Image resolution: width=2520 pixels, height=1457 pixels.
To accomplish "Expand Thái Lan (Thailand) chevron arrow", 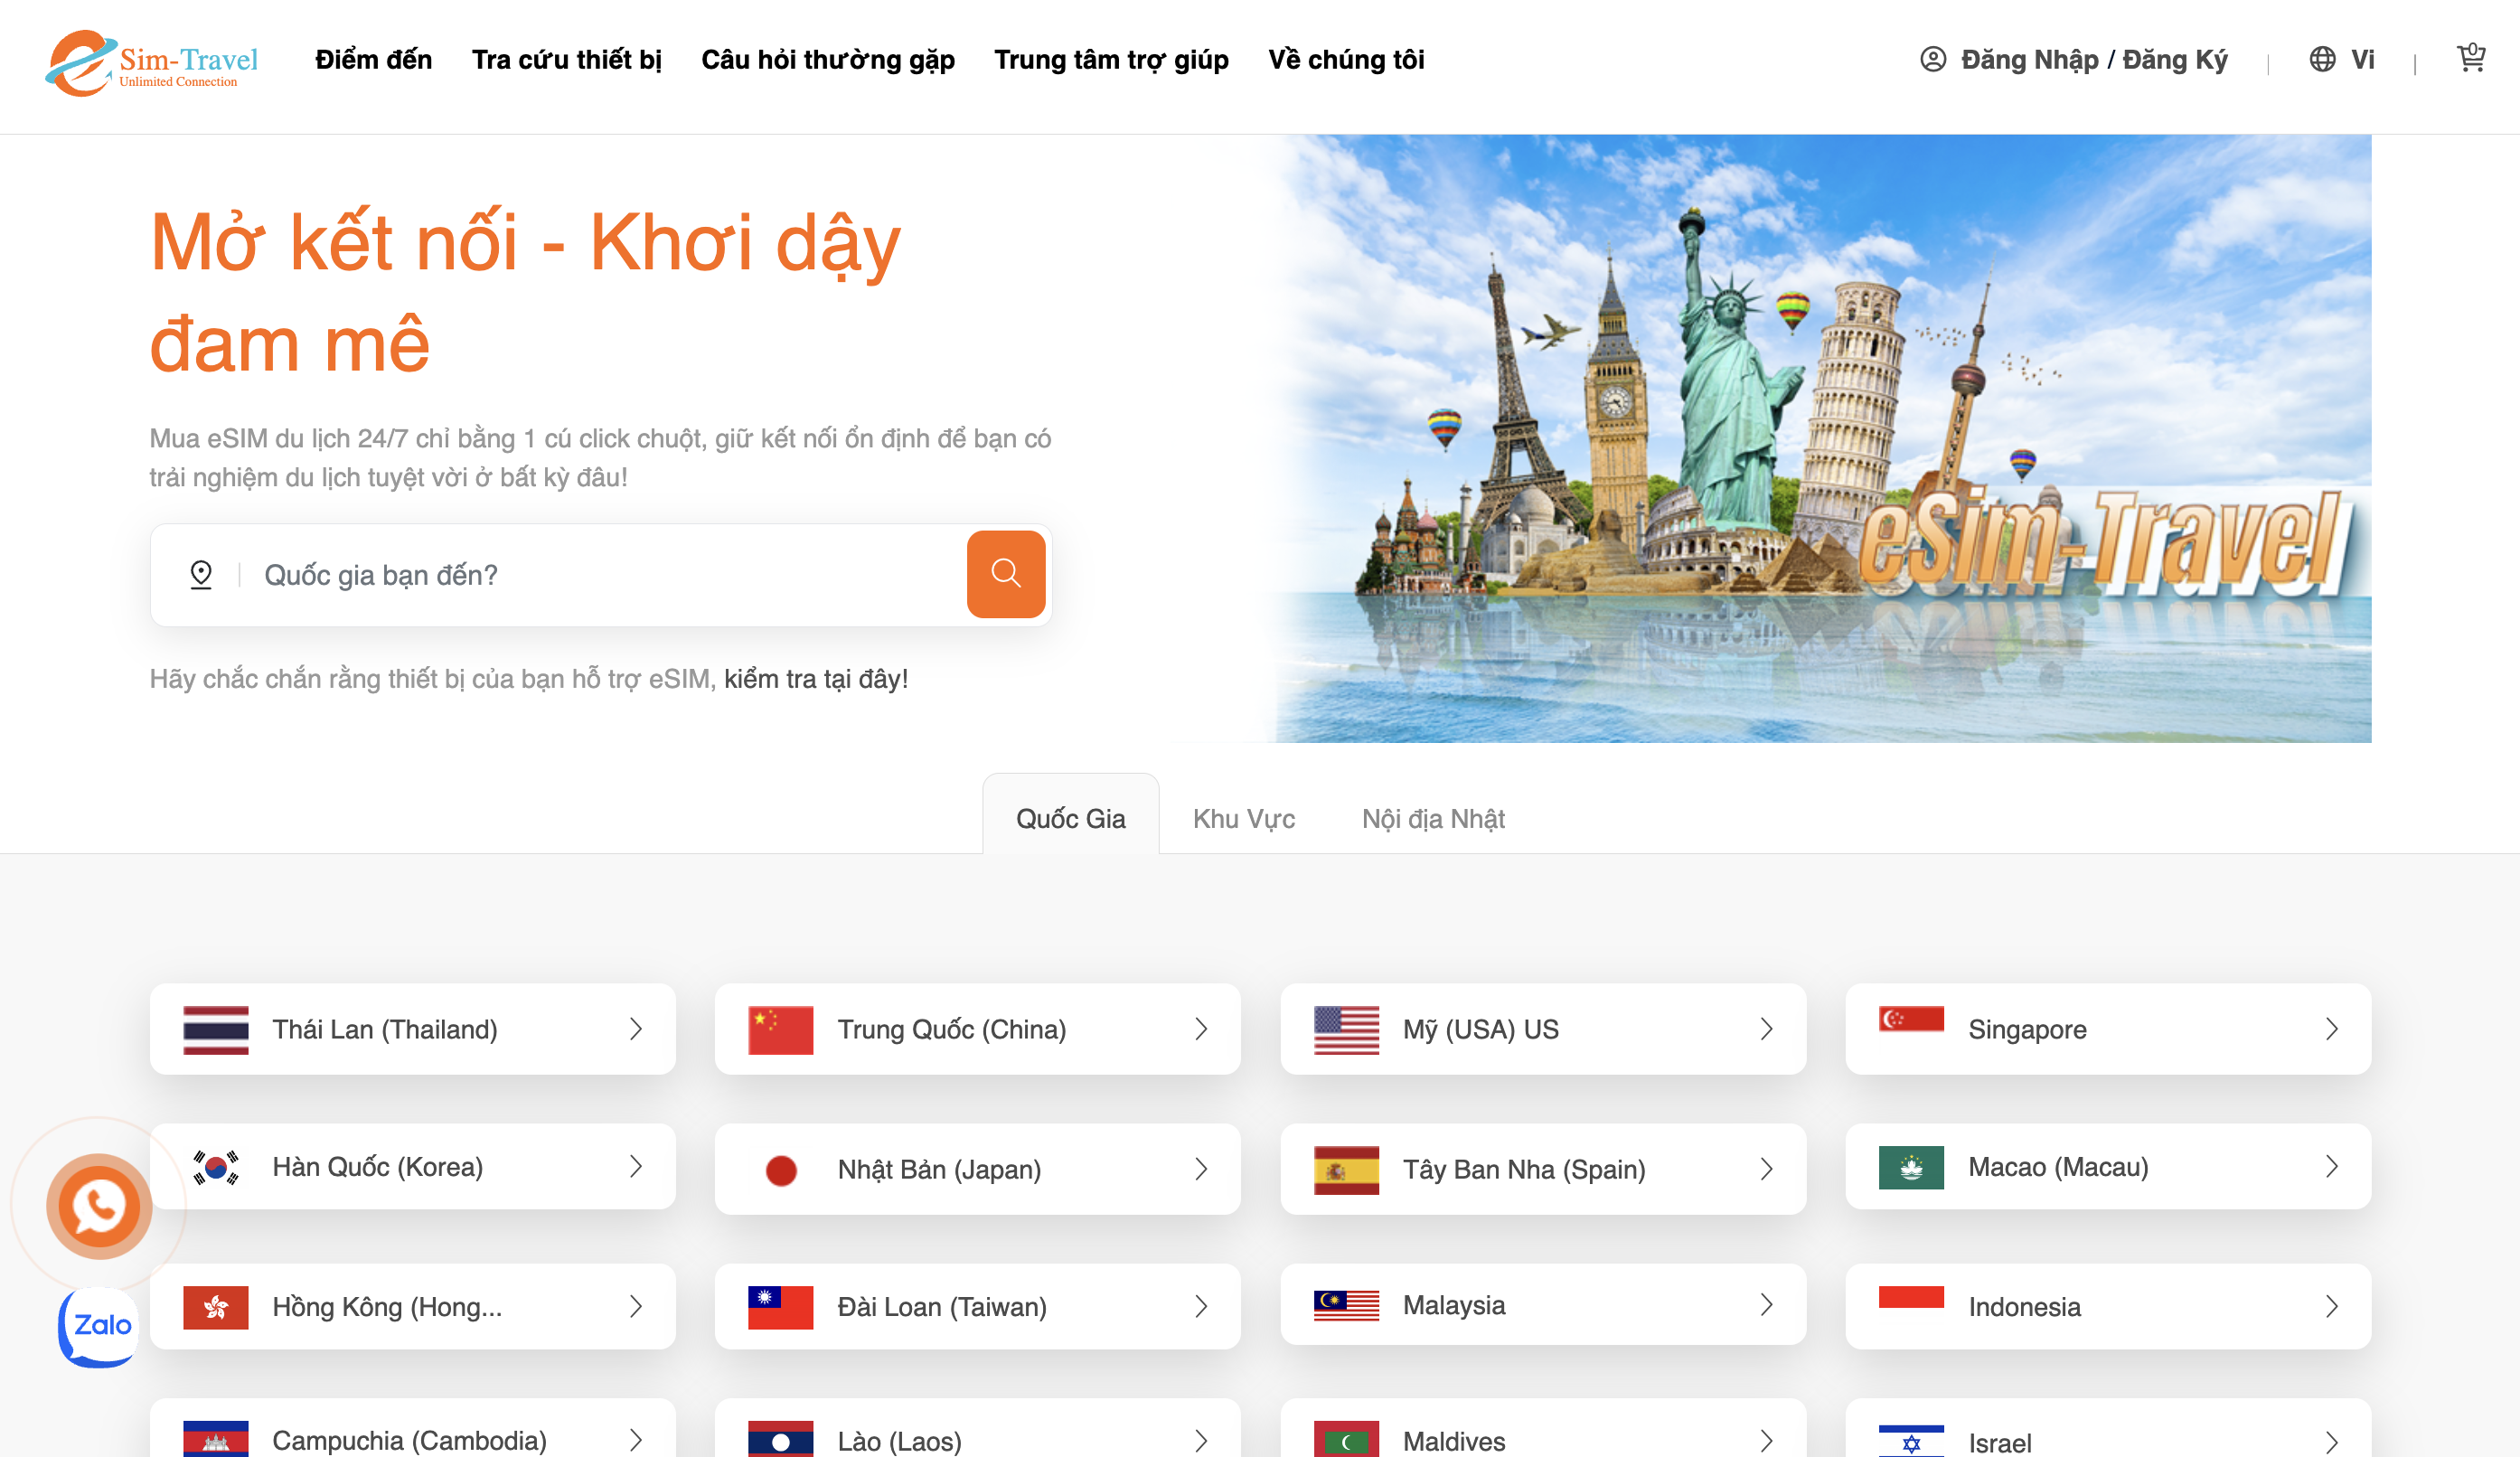I will click(635, 1029).
